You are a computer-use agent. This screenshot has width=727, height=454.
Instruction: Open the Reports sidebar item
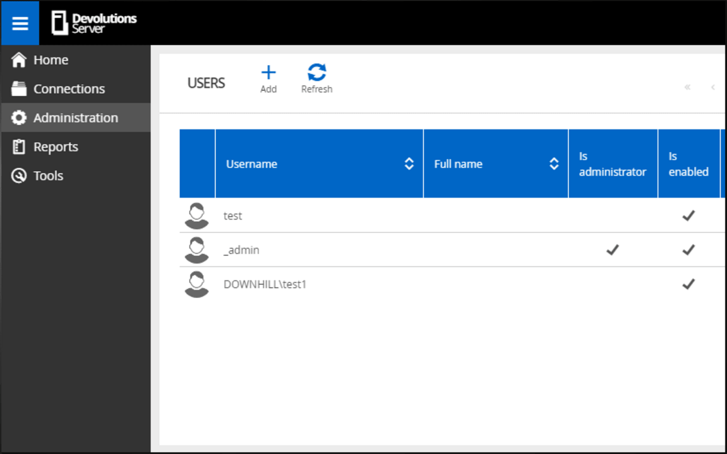[x=56, y=147]
